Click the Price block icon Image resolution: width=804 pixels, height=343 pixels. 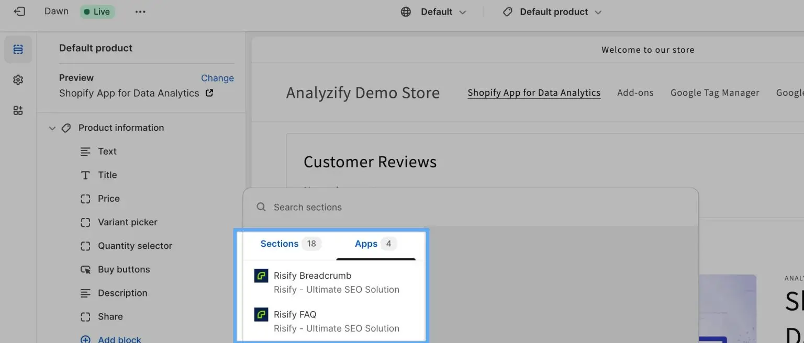coord(85,199)
